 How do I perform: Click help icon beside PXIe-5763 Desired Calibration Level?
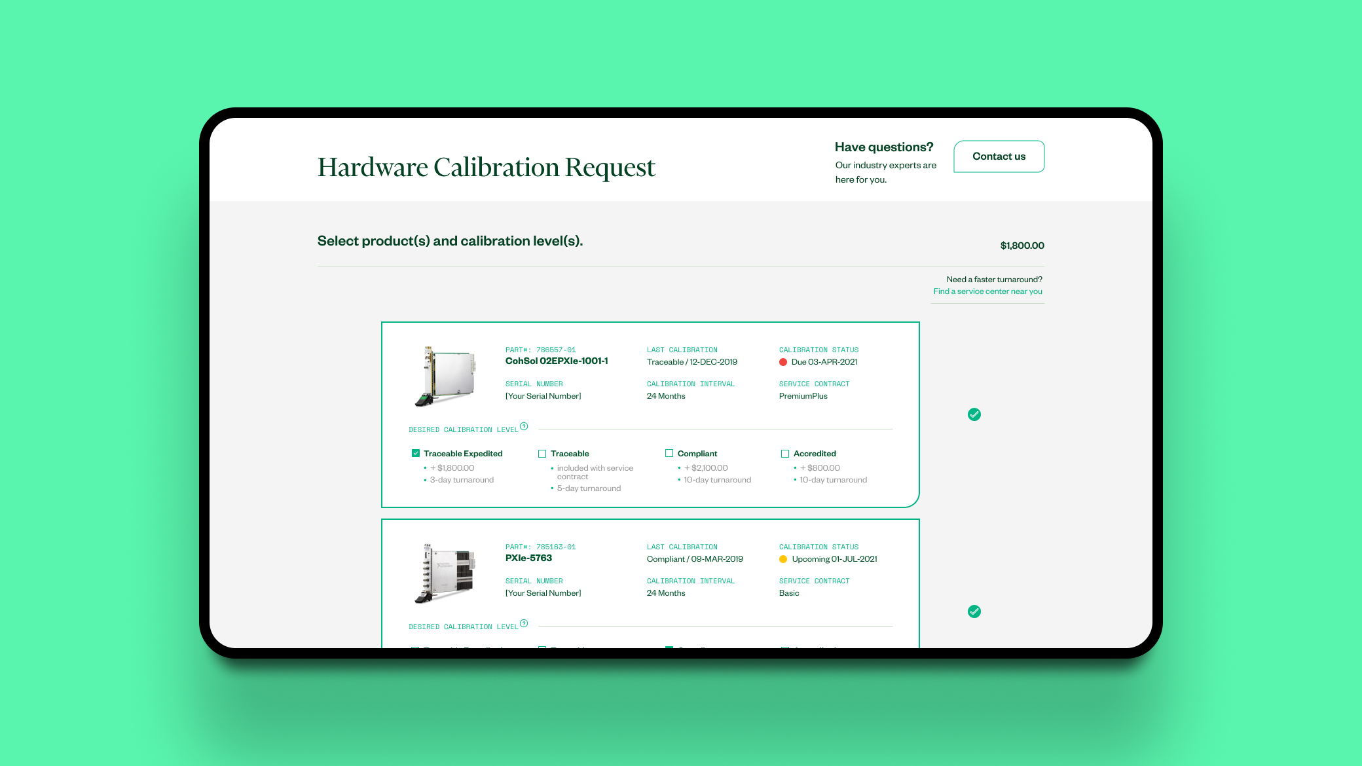(x=524, y=623)
